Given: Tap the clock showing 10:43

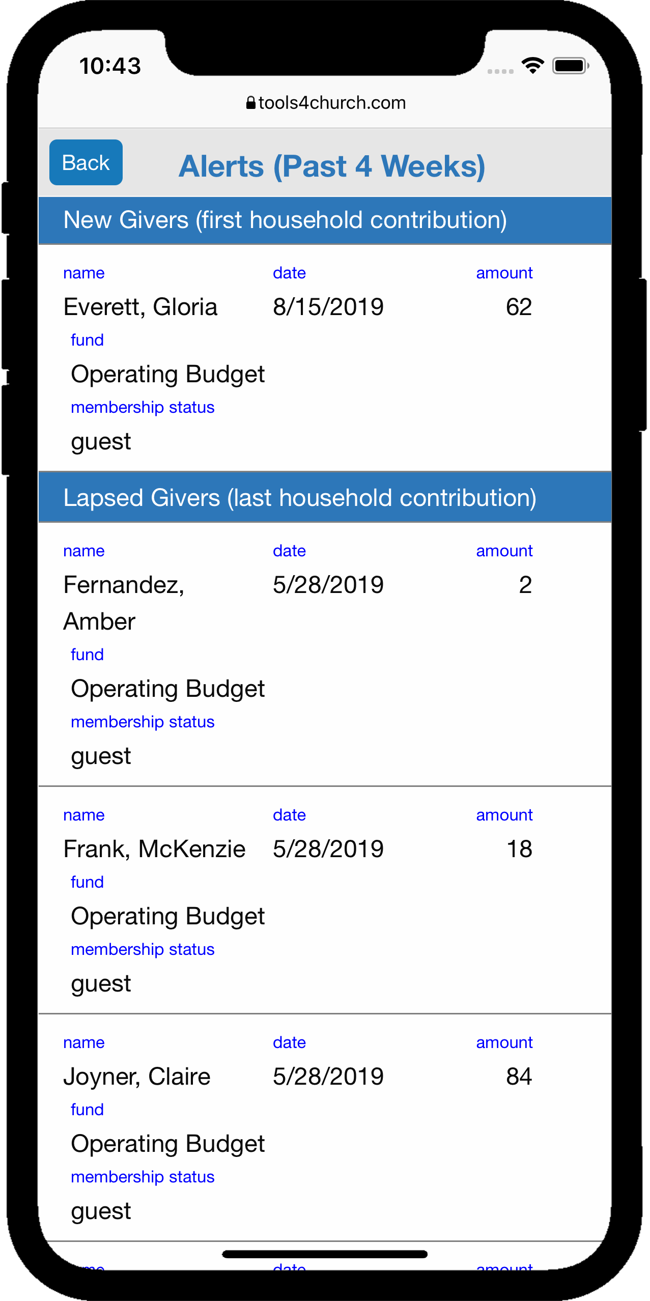Looking at the screenshot, I should 110,66.
